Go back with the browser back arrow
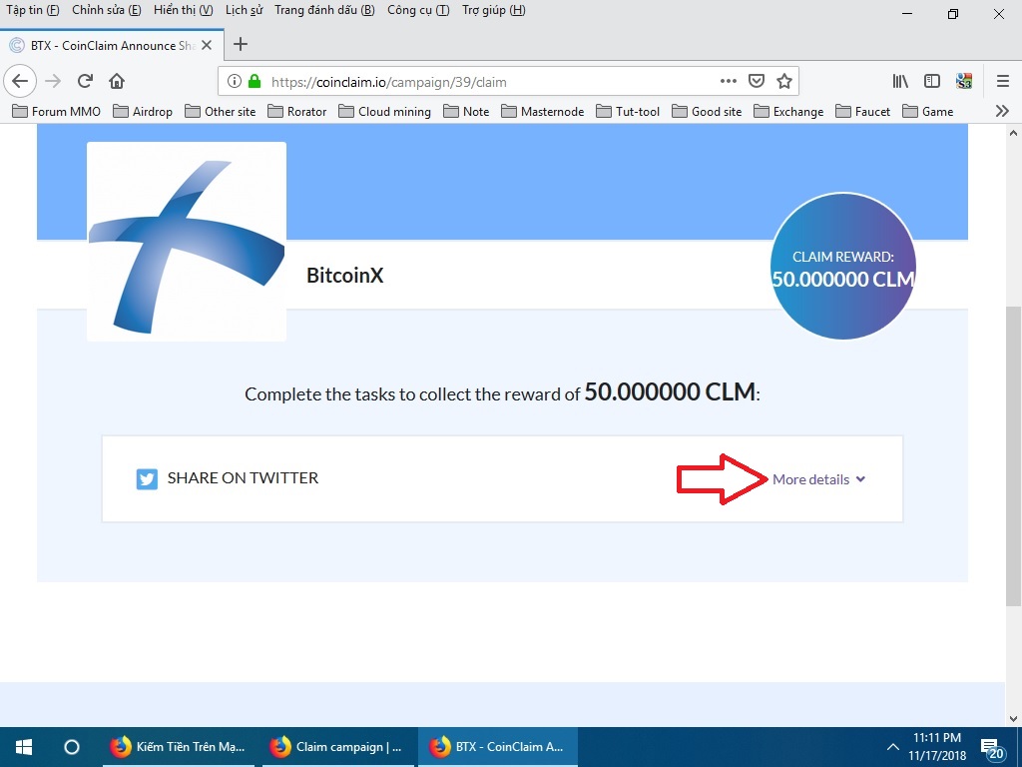 tap(20, 81)
